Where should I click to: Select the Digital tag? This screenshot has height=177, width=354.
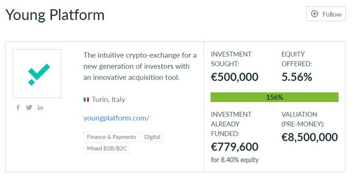tap(152, 137)
